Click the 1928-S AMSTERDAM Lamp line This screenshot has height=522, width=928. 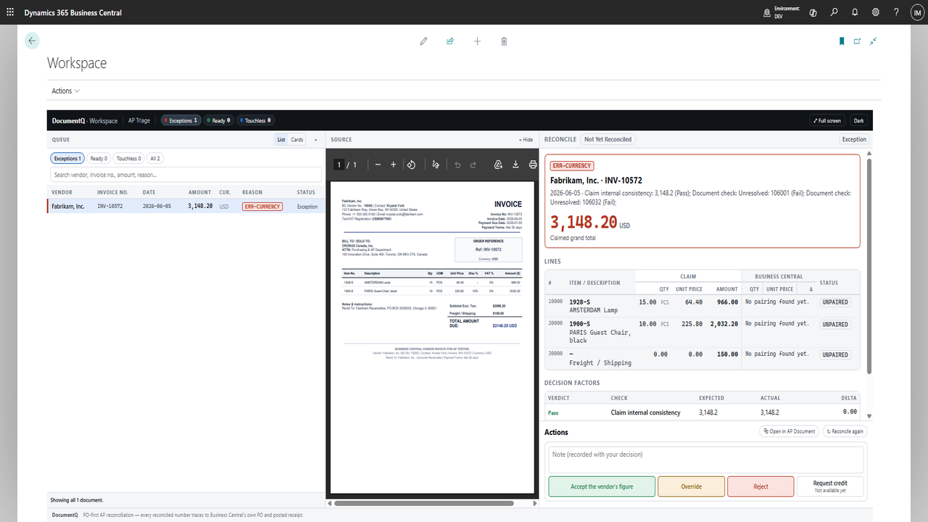tap(702, 305)
